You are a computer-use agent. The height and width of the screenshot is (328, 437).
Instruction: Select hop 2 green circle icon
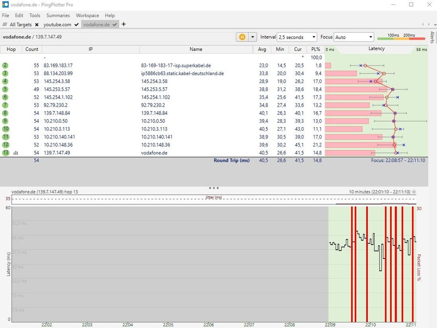click(5, 66)
